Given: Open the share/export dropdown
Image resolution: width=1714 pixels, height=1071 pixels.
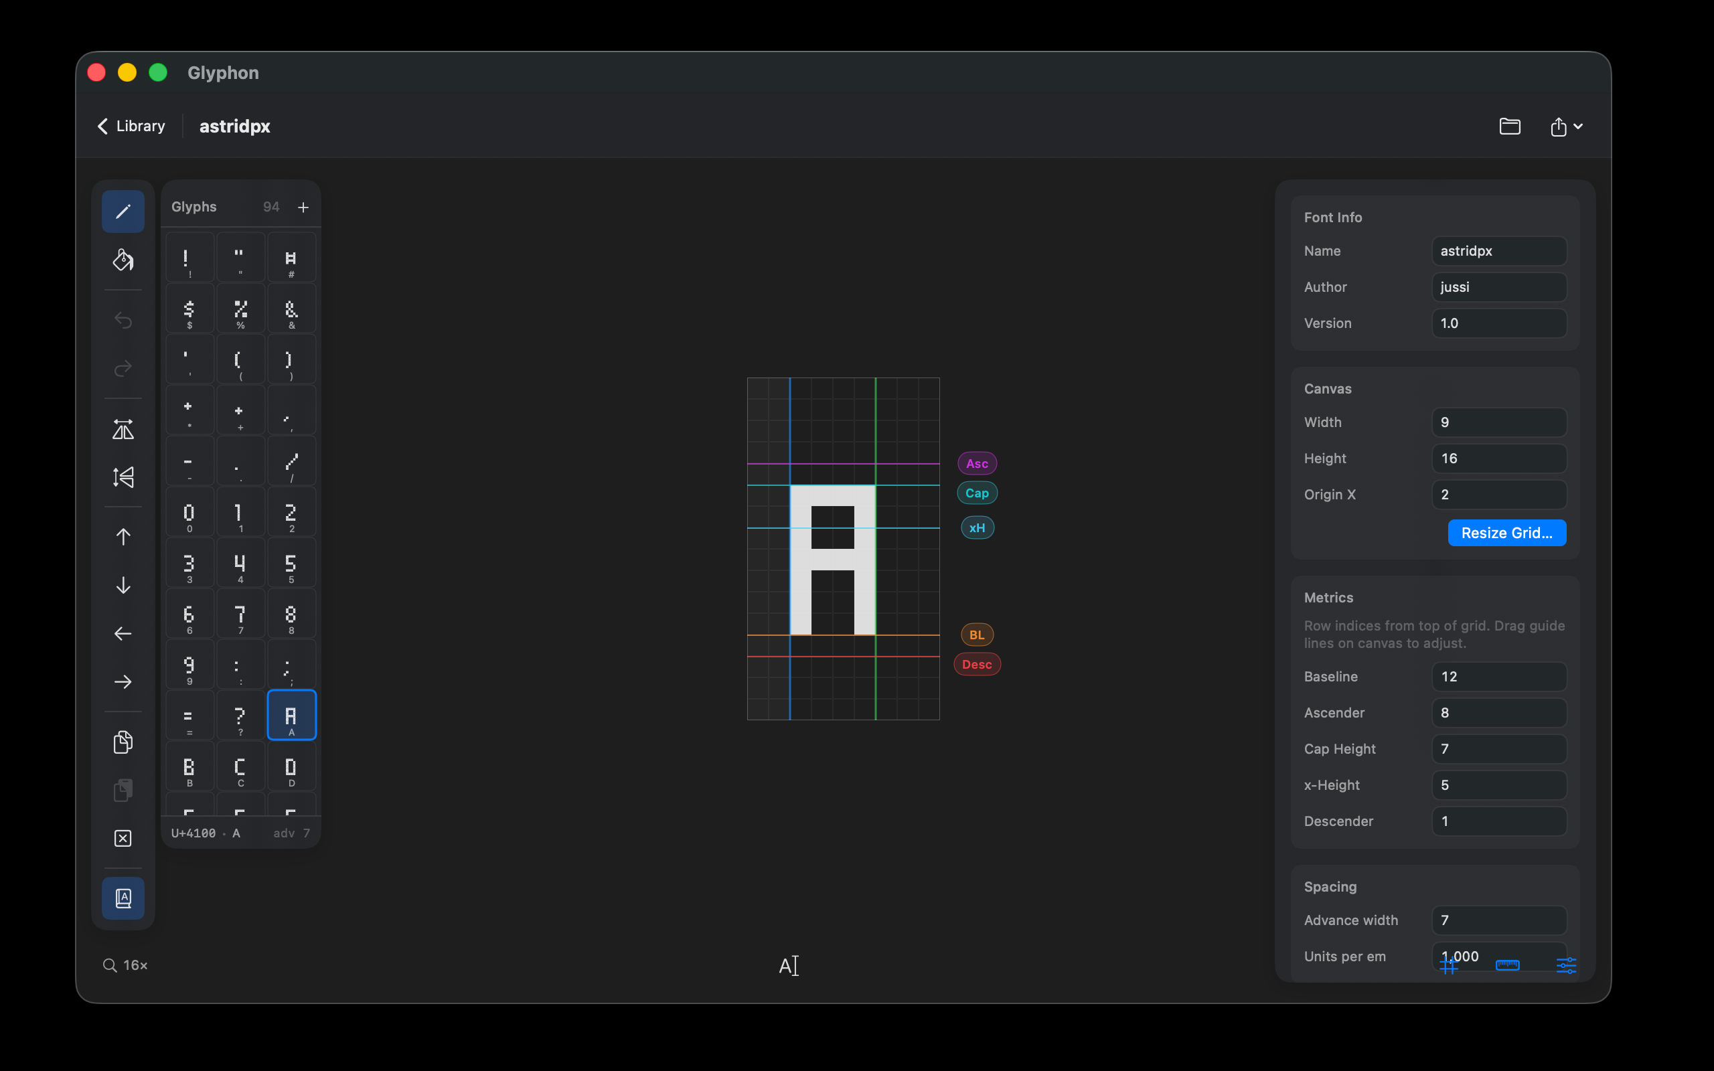Looking at the screenshot, I should coord(1566,127).
